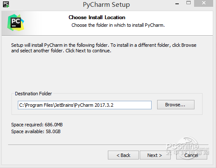Click the Choose Install Location heading
The height and width of the screenshot is (168, 217).
[x=97, y=17]
